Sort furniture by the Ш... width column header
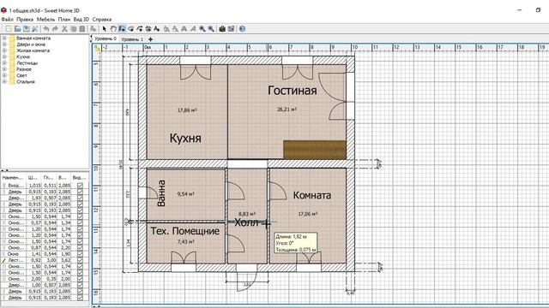The image size is (549, 308). coord(34,178)
